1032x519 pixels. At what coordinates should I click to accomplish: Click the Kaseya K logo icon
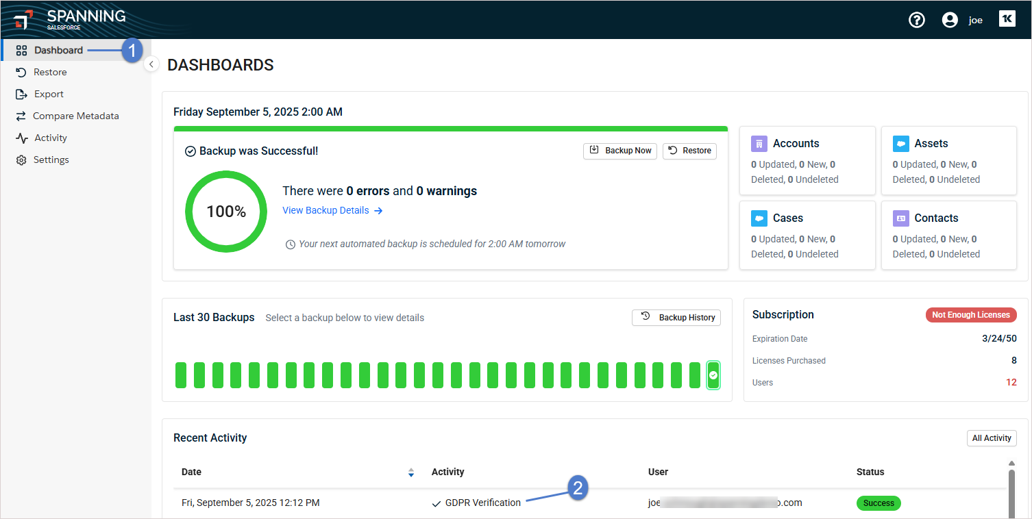coord(1007,19)
